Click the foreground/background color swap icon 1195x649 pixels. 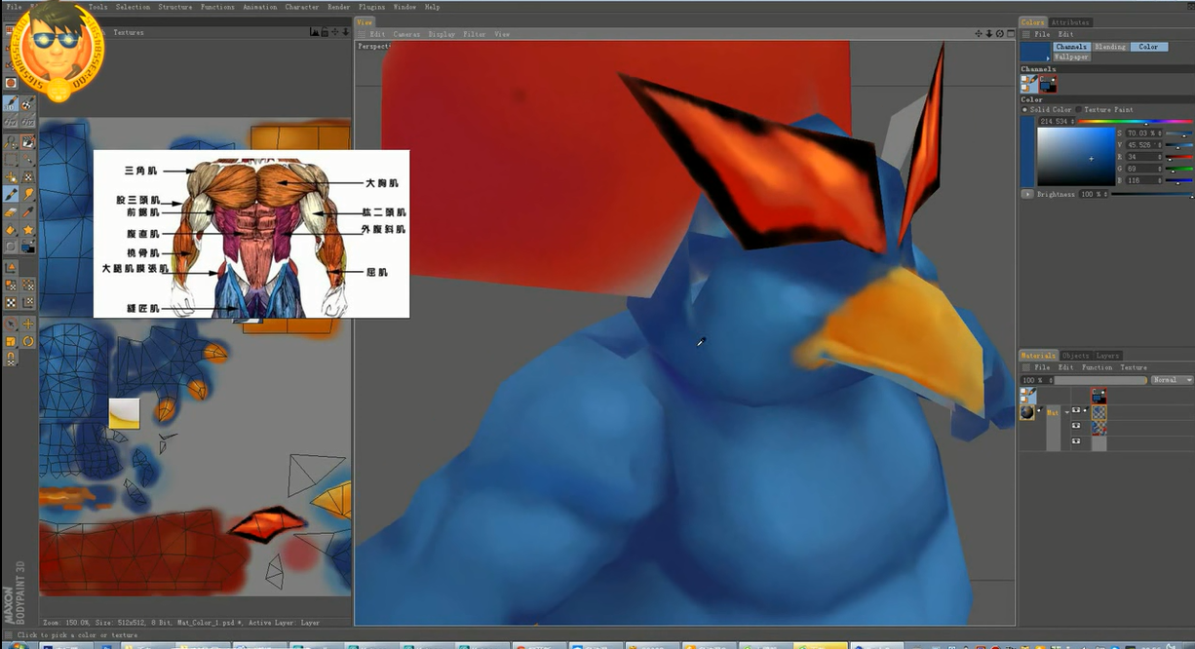point(28,248)
